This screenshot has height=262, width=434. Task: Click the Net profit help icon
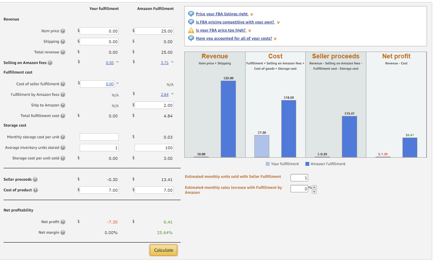pos(63,222)
